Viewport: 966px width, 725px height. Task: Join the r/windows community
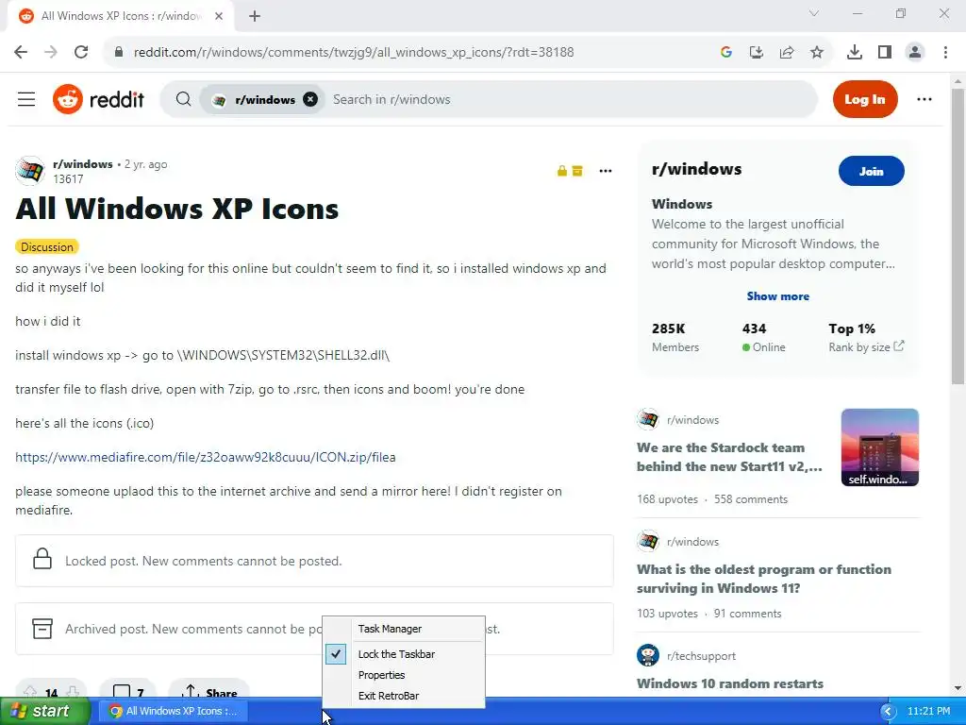click(871, 172)
